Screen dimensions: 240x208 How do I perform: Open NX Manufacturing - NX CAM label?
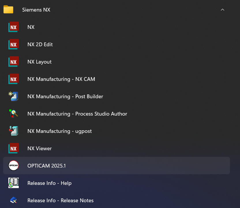61,79
